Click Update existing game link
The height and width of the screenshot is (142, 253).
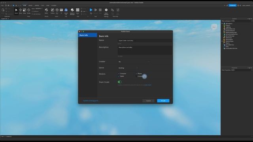tap(91, 101)
